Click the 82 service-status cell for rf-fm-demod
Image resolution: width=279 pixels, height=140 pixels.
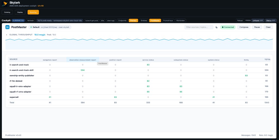point(148,81)
